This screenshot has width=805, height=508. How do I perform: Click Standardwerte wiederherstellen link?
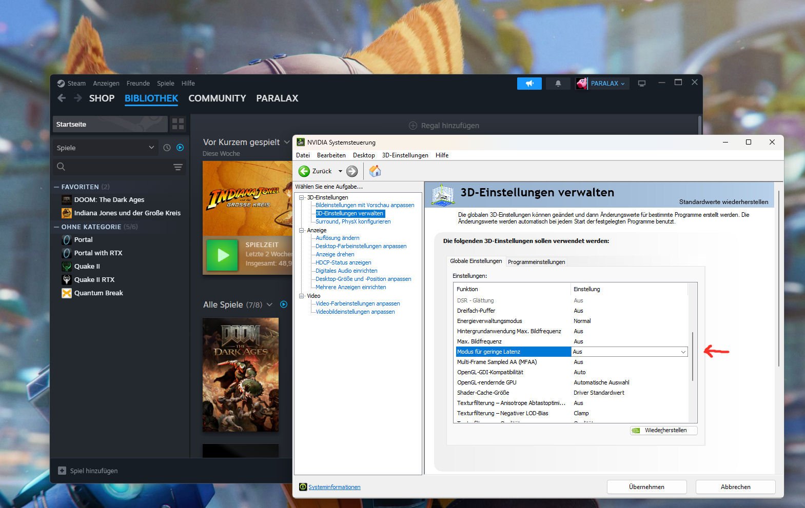(x=723, y=202)
